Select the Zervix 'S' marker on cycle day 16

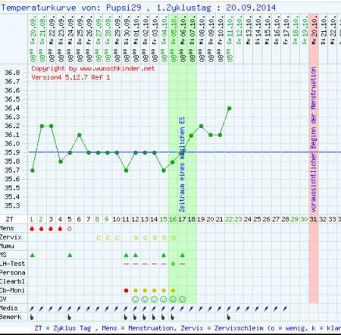tap(174, 238)
